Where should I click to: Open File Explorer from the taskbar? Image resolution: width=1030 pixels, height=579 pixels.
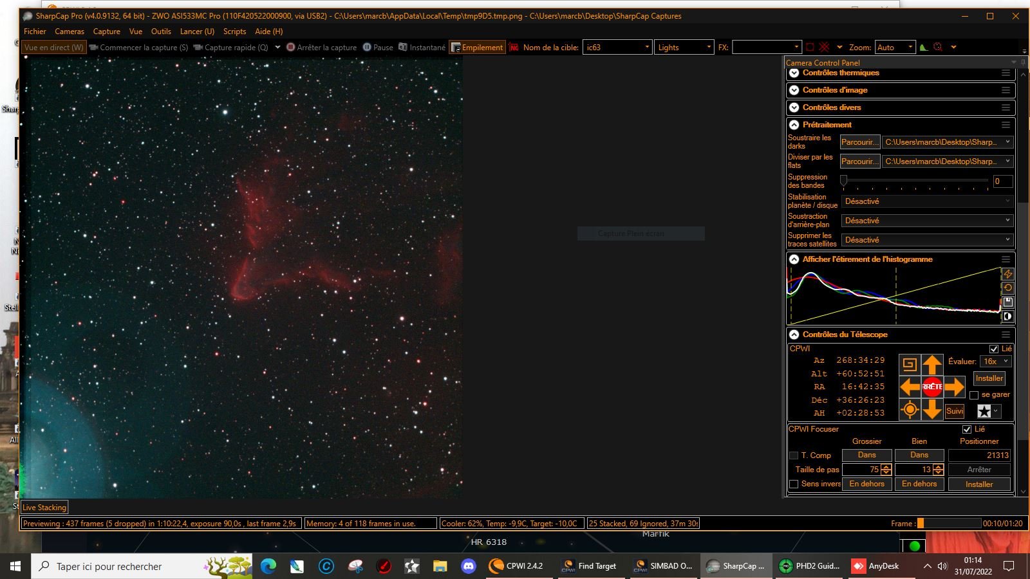tap(440, 566)
